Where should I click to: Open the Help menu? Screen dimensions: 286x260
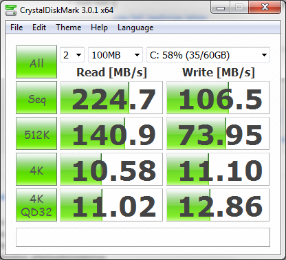pyautogui.click(x=99, y=28)
